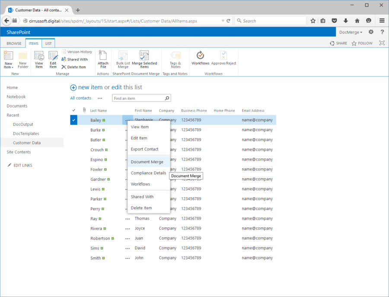Switch to the BROWSE ribbon tab

point(14,43)
